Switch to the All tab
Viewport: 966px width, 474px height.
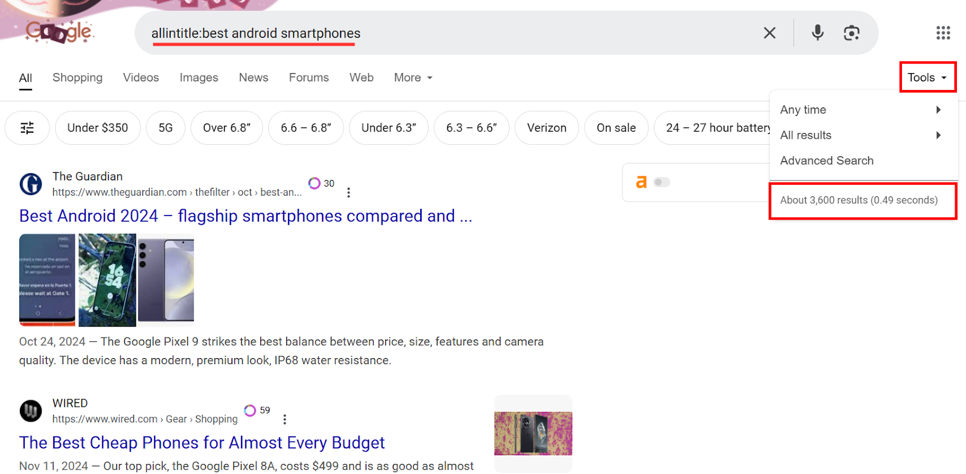click(25, 77)
